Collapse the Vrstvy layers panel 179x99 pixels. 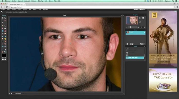(145, 30)
